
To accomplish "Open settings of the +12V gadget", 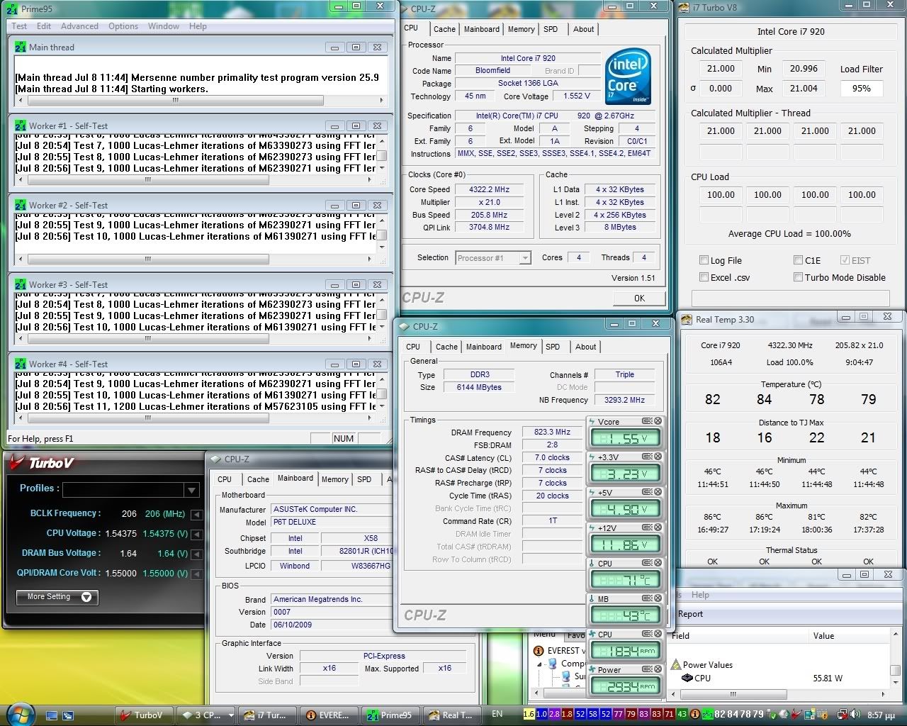I will click(647, 527).
